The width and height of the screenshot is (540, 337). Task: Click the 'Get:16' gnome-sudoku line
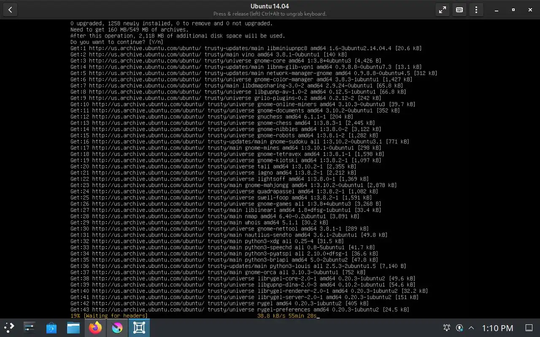pyautogui.click(x=240, y=142)
